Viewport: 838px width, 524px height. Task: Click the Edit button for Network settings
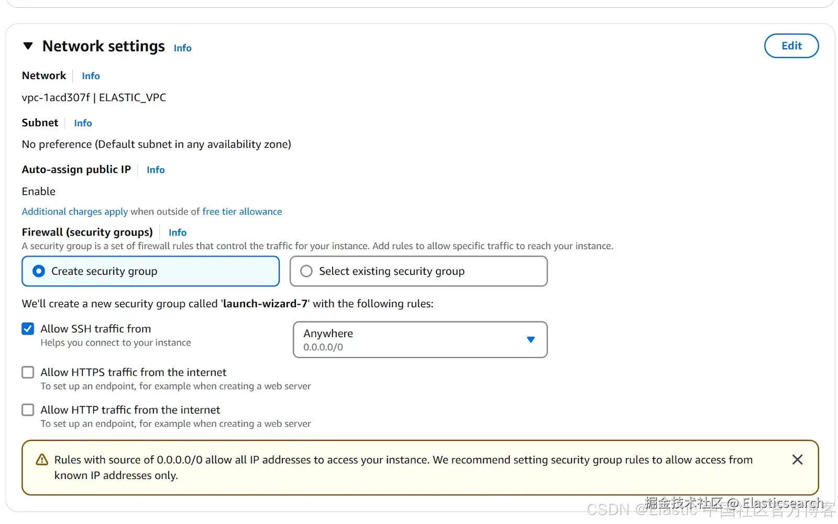[x=791, y=46]
